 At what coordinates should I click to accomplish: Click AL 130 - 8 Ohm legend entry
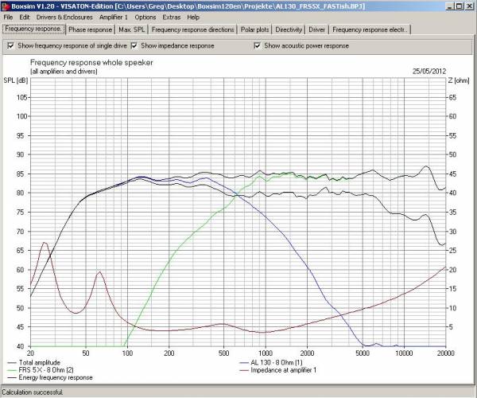tap(271, 362)
